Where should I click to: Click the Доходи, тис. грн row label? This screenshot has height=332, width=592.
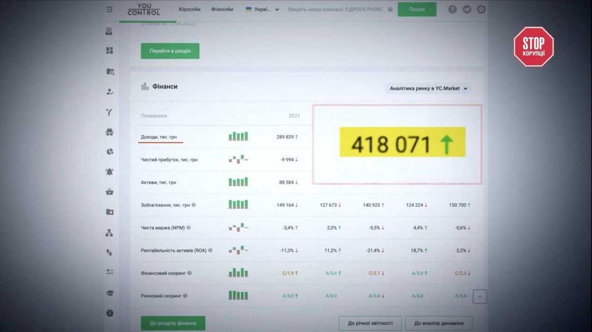(159, 137)
